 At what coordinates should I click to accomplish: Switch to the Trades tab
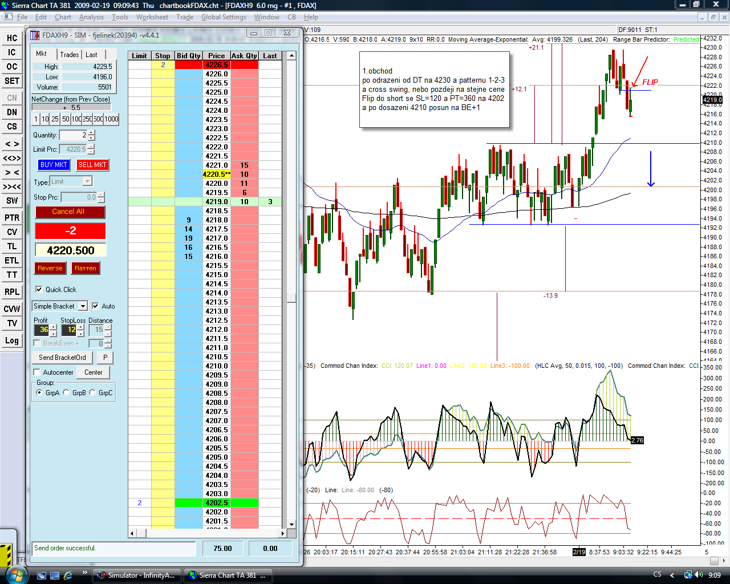click(x=70, y=54)
